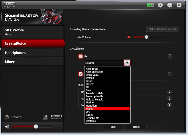Open the Facebook icon link
Image resolution: width=188 pixels, height=135 pixels.
click(x=45, y=117)
